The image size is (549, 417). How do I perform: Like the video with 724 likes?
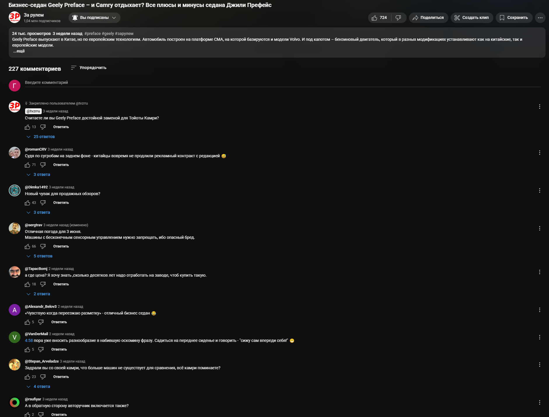379,18
